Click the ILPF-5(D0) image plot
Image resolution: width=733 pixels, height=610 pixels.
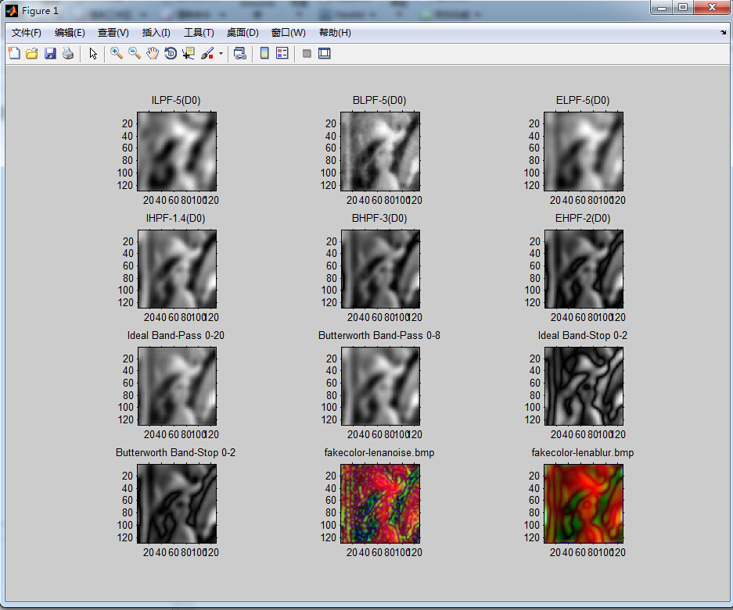pyautogui.click(x=177, y=152)
